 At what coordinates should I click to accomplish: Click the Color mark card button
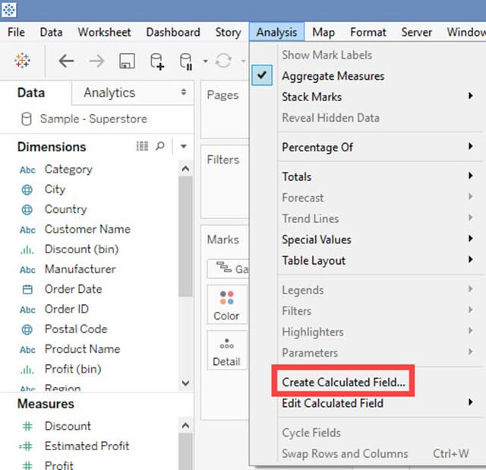click(x=226, y=305)
